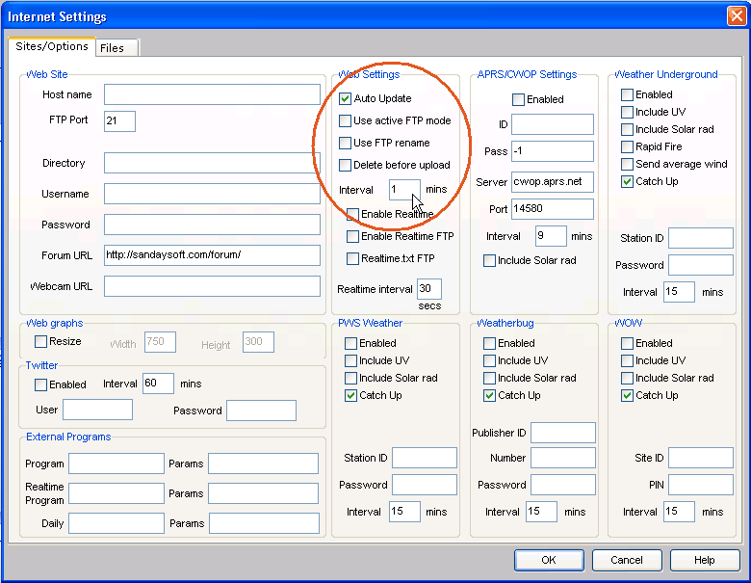The width and height of the screenshot is (751, 583).
Task: Click the Weatherbug Number field
Action: (x=563, y=458)
